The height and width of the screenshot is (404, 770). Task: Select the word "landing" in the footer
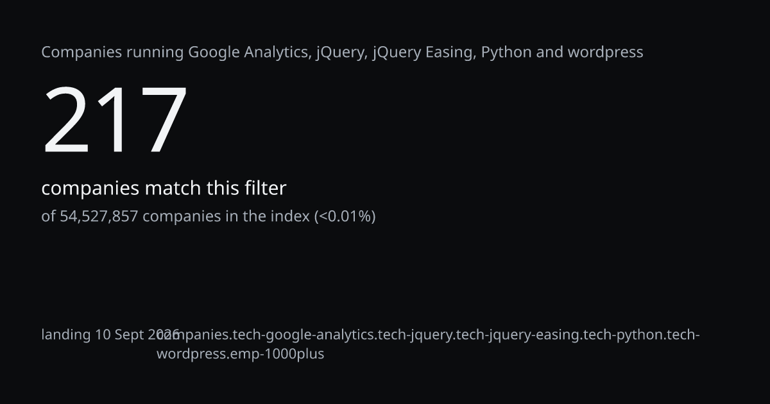coord(66,335)
